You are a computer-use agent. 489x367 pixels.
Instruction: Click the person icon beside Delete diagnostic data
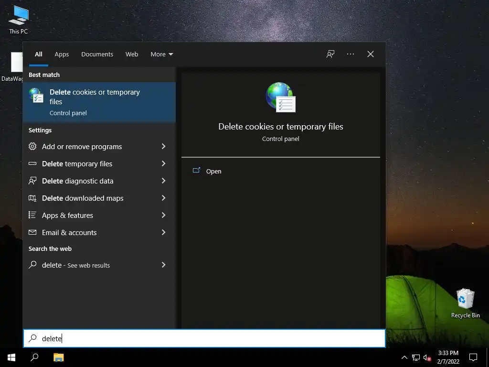(32, 181)
